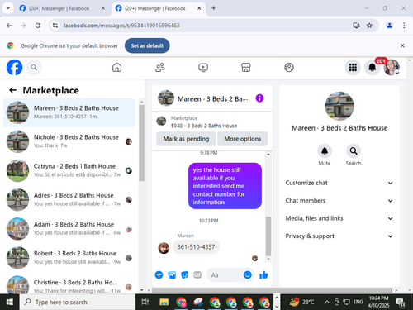Dismiss the default browser notification bar
The height and width of the screenshot is (310, 413).
click(402, 45)
